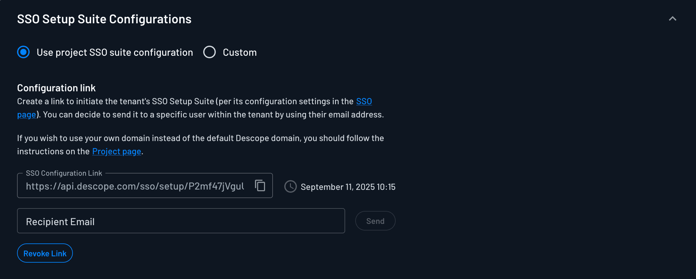Enable the Custom configuration option
696x279 pixels.
pyautogui.click(x=209, y=52)
